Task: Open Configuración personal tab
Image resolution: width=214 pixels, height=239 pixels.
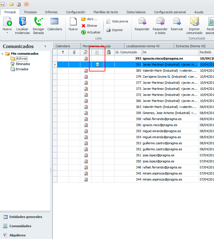Action: click(170, 12)
